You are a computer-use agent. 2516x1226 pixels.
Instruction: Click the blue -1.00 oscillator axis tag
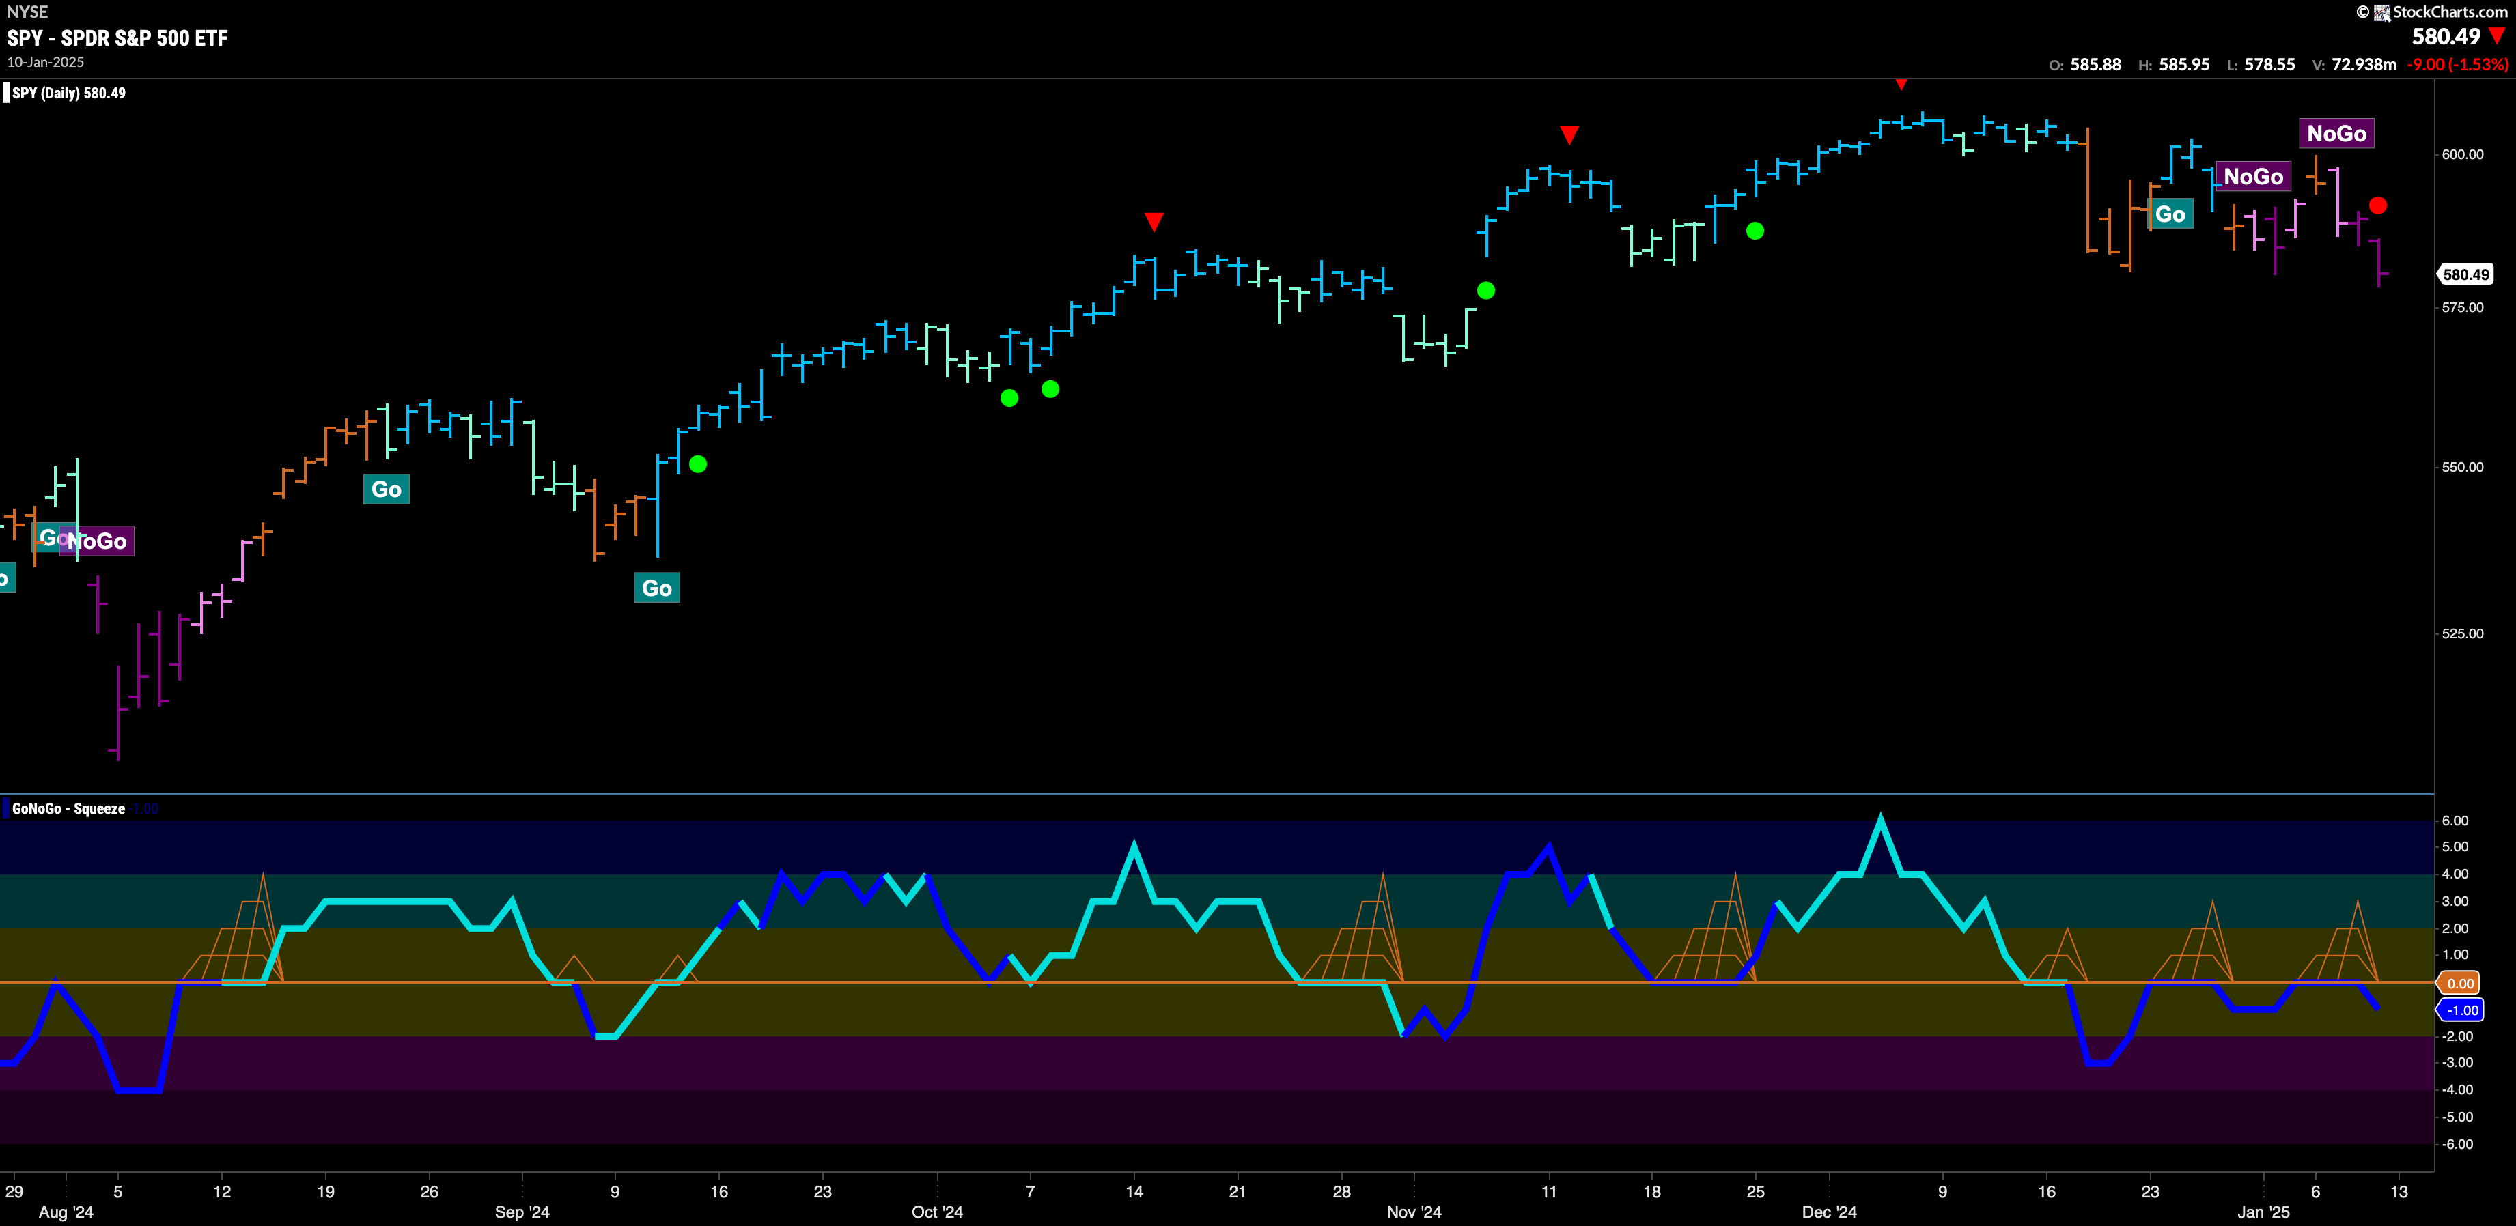tap(2460, 1010)
